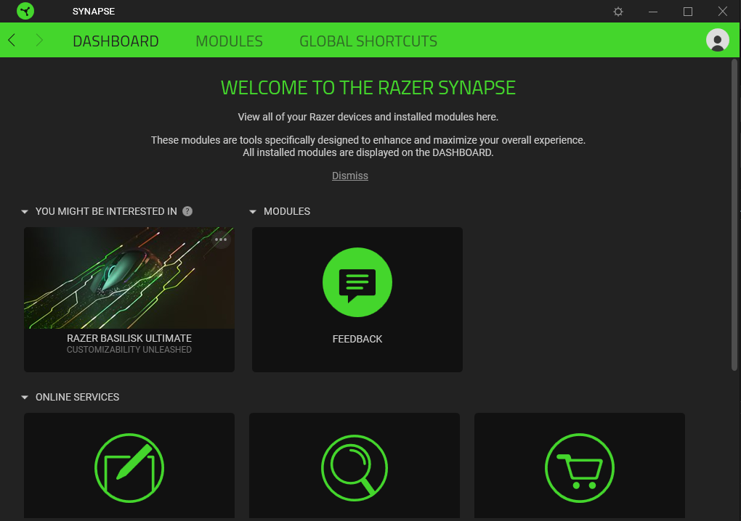The height and width of the screenshot is (521, 741).
Task: Click the help question mark icon
Action: (x=187, y=211)
